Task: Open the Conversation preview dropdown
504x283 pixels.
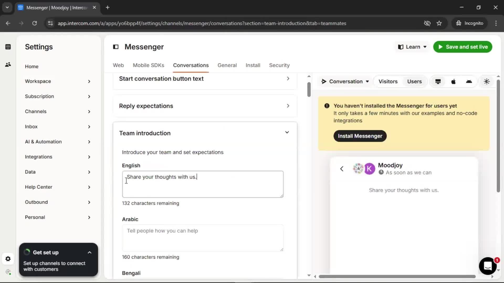Action: pos(345,81)
